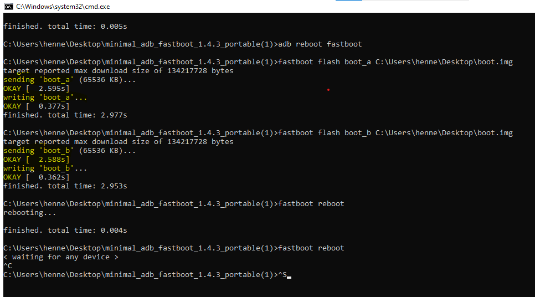Click the 'adb reboot fastboot' command text
The width and height of the screenshot is (535, 297).
click(x=320, y=44)
